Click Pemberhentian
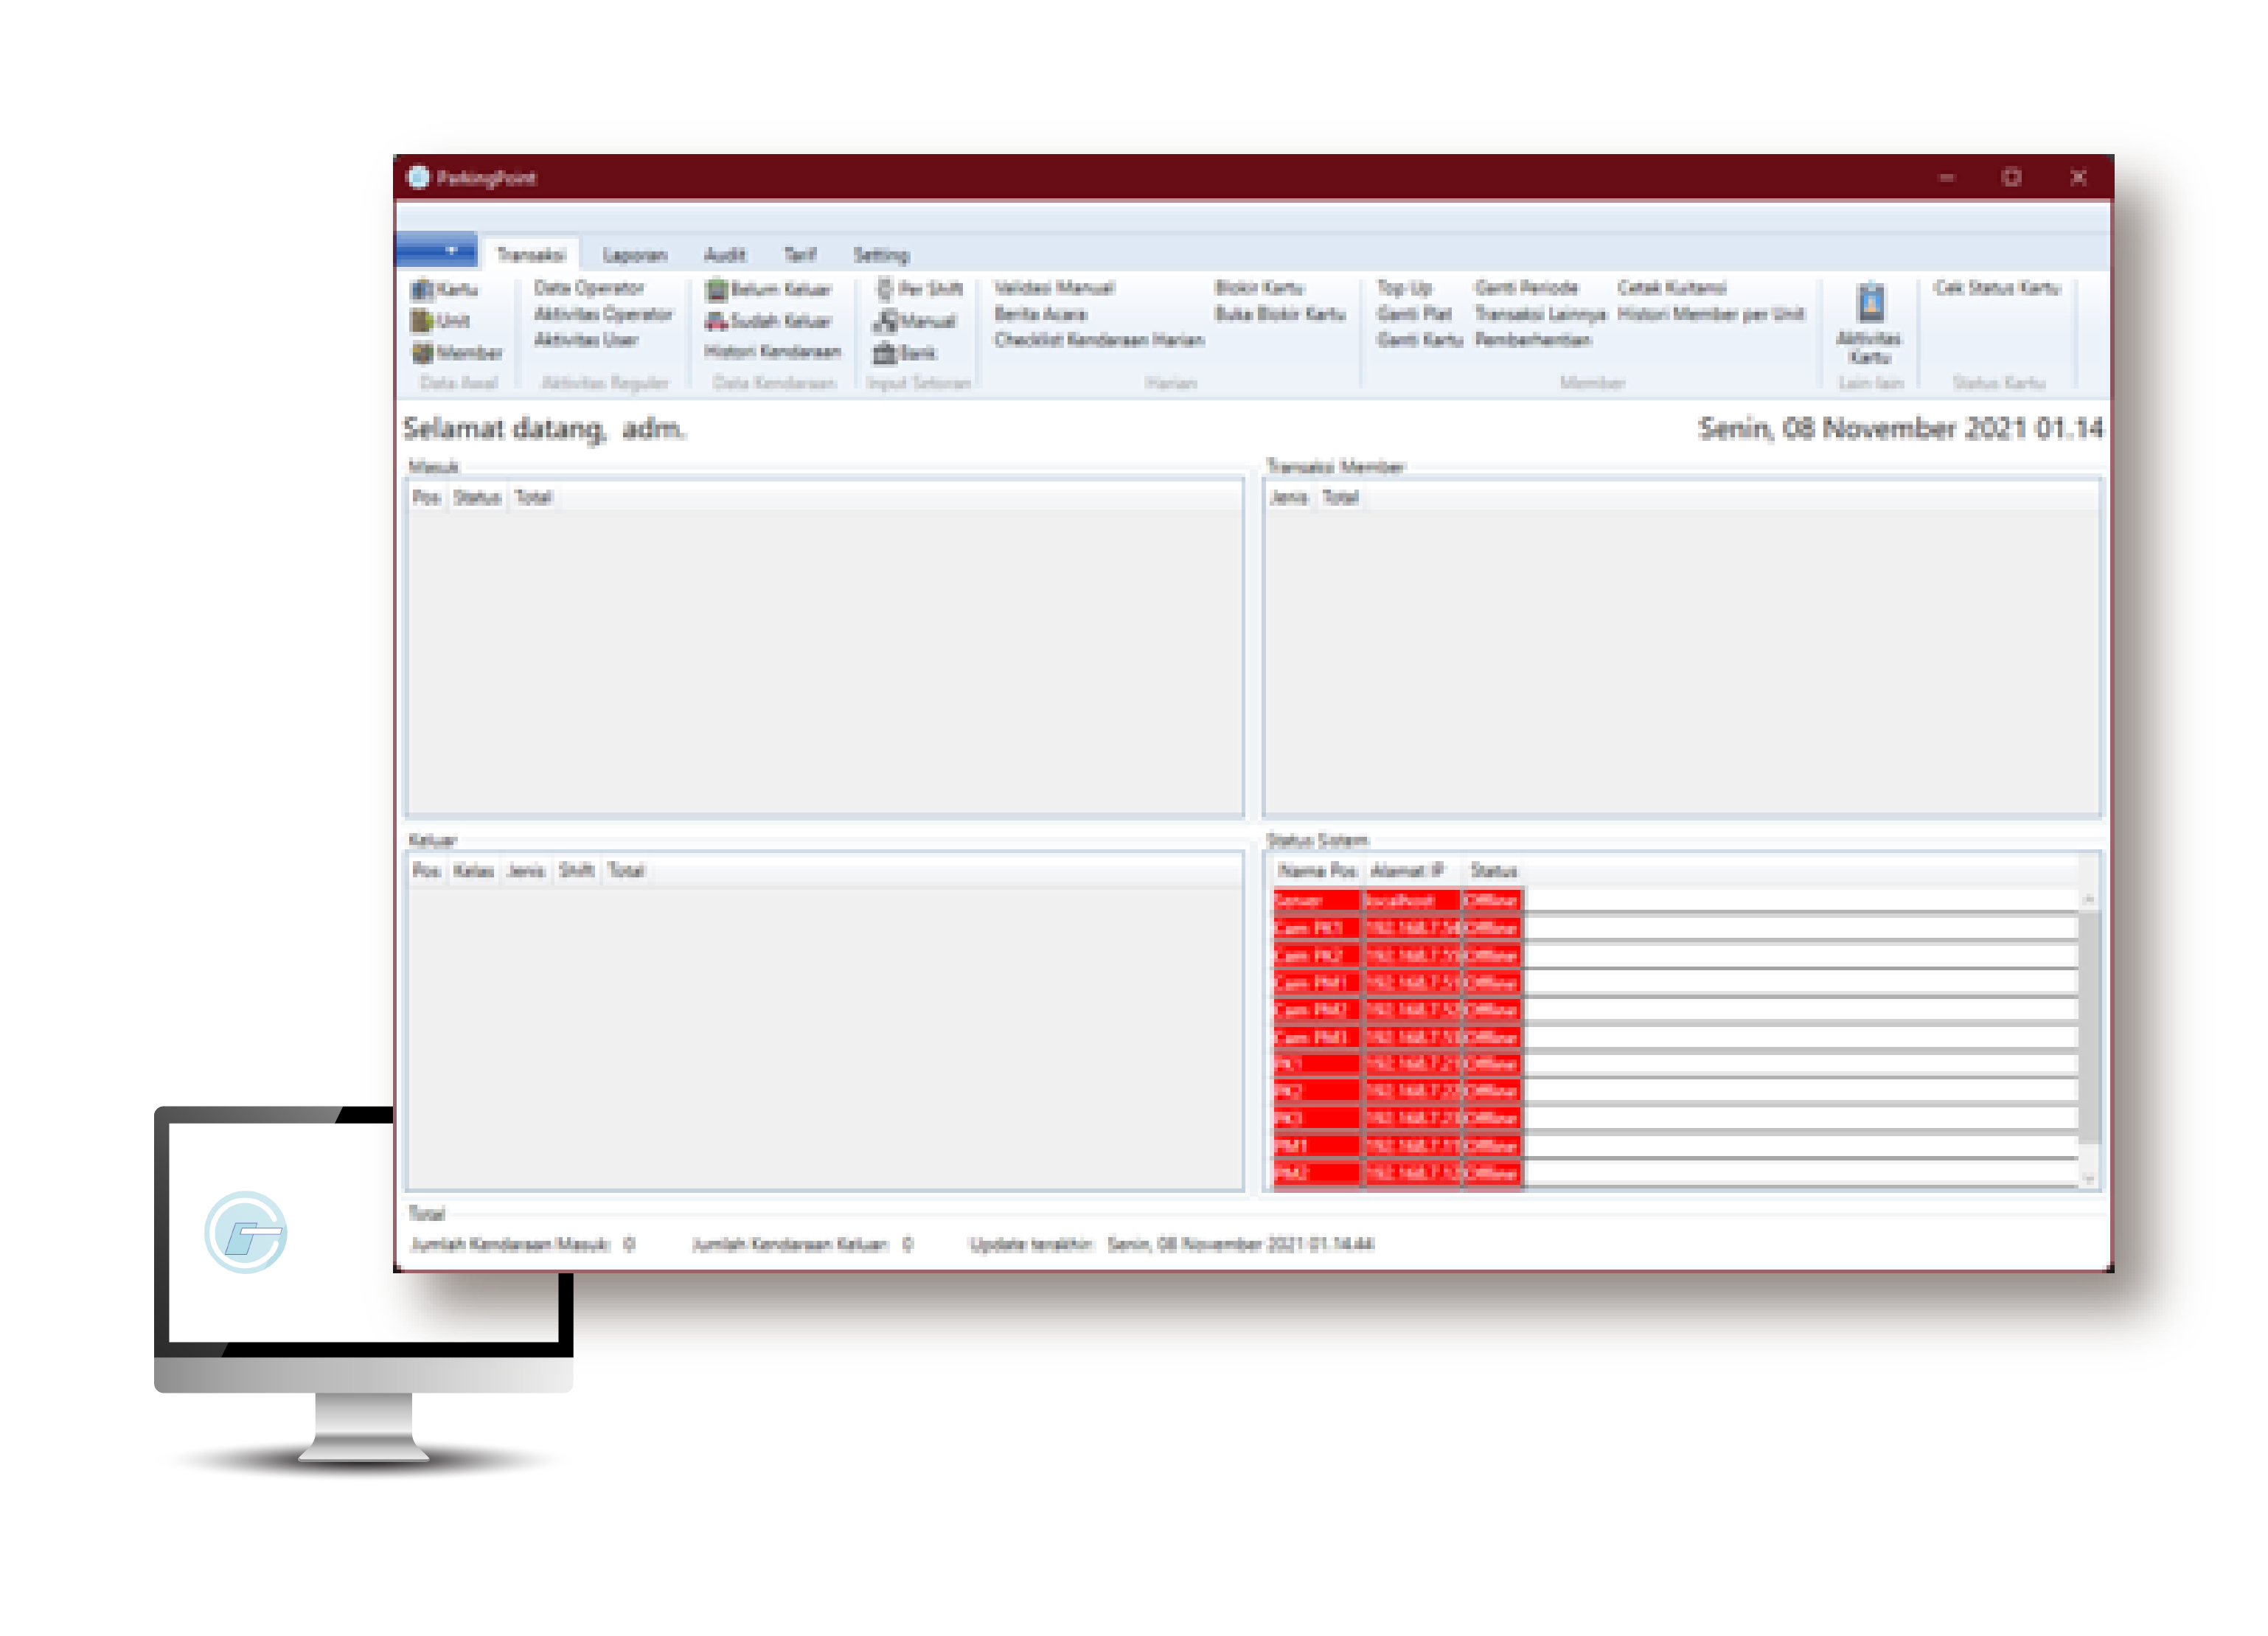 click(1533, 340)
